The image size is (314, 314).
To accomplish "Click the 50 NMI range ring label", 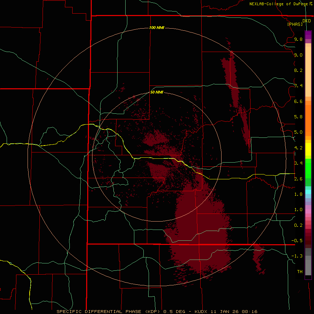I will point(157,92).
